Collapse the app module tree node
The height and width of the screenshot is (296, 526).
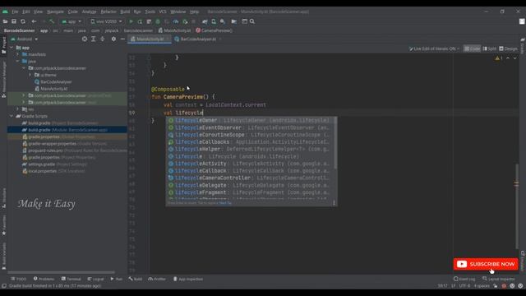[x=12, y=48]
